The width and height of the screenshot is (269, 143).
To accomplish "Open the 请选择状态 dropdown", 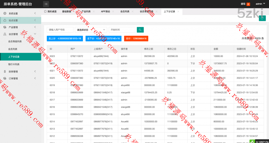I will (91, 30).
